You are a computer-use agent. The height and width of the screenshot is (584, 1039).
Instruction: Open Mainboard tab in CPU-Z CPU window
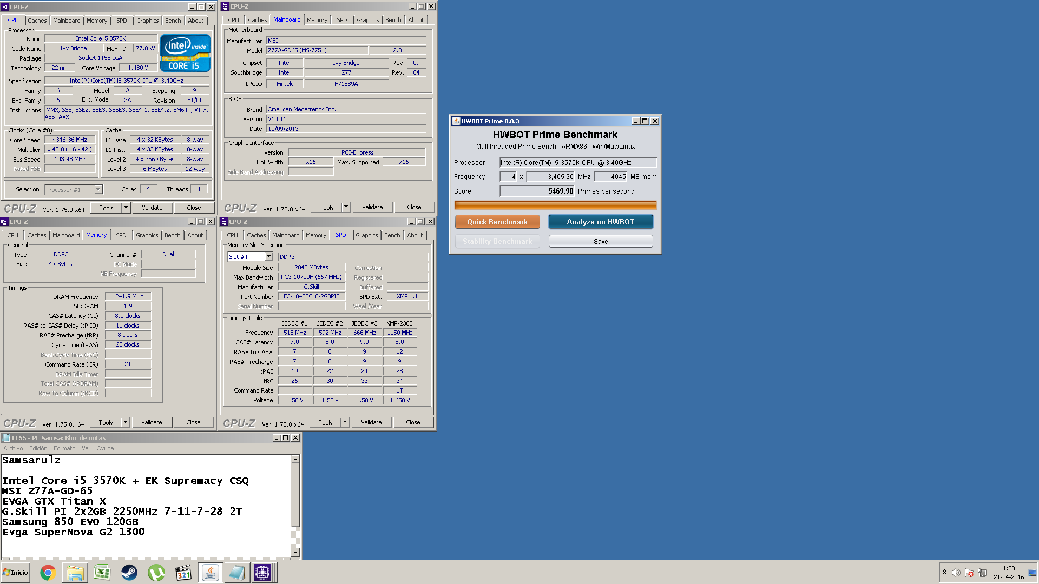[67, 21]
